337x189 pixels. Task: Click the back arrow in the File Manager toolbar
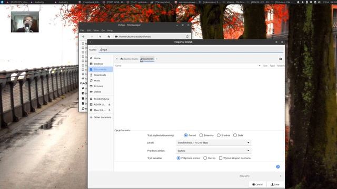[x=83, y=36]
